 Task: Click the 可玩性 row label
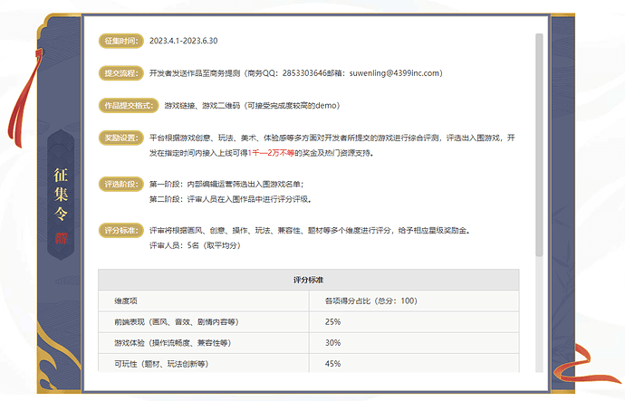(161, 364)
